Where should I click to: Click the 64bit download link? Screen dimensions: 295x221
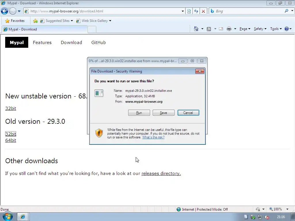11,140
